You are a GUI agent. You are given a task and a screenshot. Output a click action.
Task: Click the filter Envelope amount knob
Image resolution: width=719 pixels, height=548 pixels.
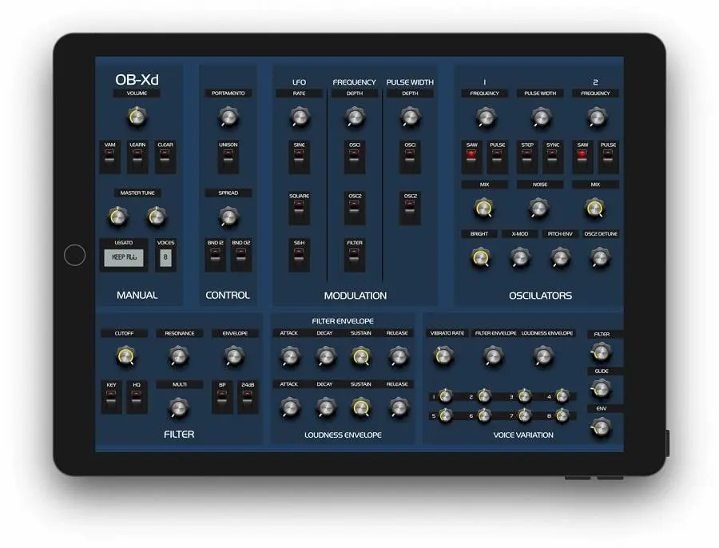234,356
